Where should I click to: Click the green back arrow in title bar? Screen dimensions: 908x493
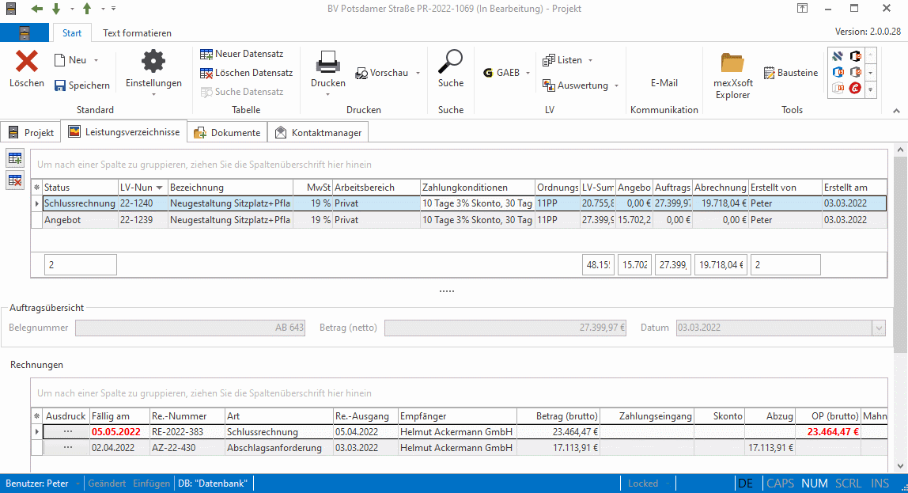point(37,9)
